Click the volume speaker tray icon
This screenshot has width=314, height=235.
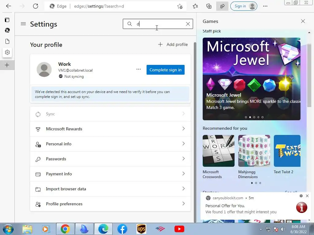pos(283,229)
